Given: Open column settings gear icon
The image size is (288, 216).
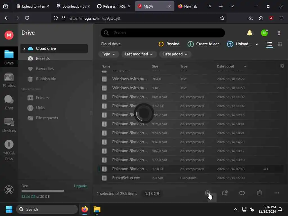Looking at the screenshot, I should coord(282,66).
